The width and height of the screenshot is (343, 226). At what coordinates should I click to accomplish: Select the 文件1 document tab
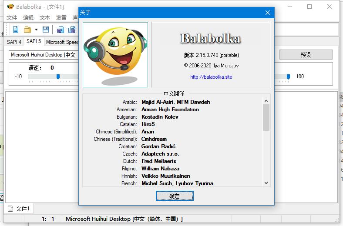tap(19, 209)
